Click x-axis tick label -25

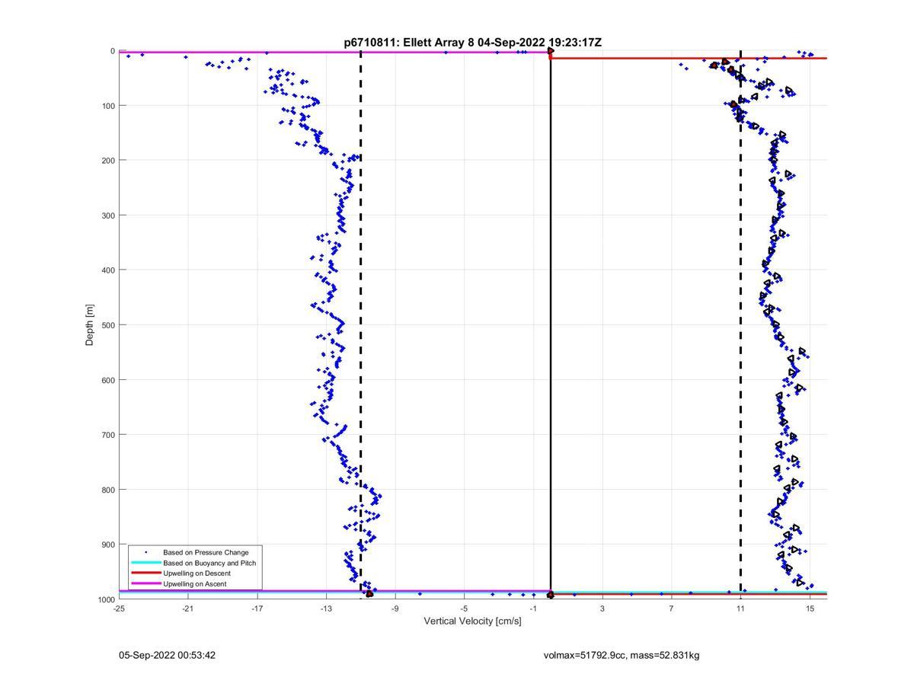point(119,609)
